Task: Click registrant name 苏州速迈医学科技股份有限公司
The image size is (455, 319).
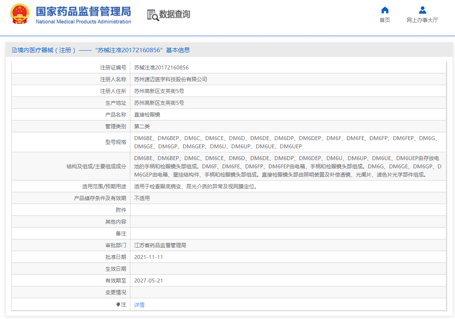Action: pos(170,79)
